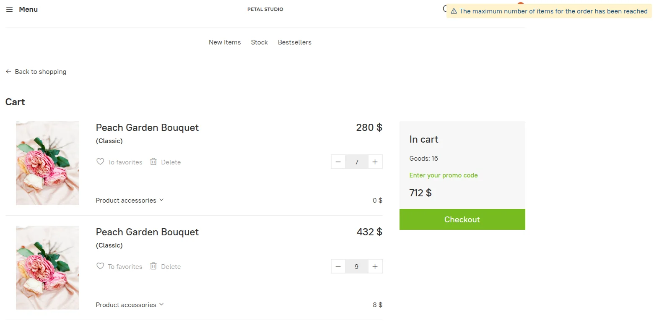Click Enter your promo code link
Image resolution: width=654 pixels, height=323 pixels.
(444, 175)
